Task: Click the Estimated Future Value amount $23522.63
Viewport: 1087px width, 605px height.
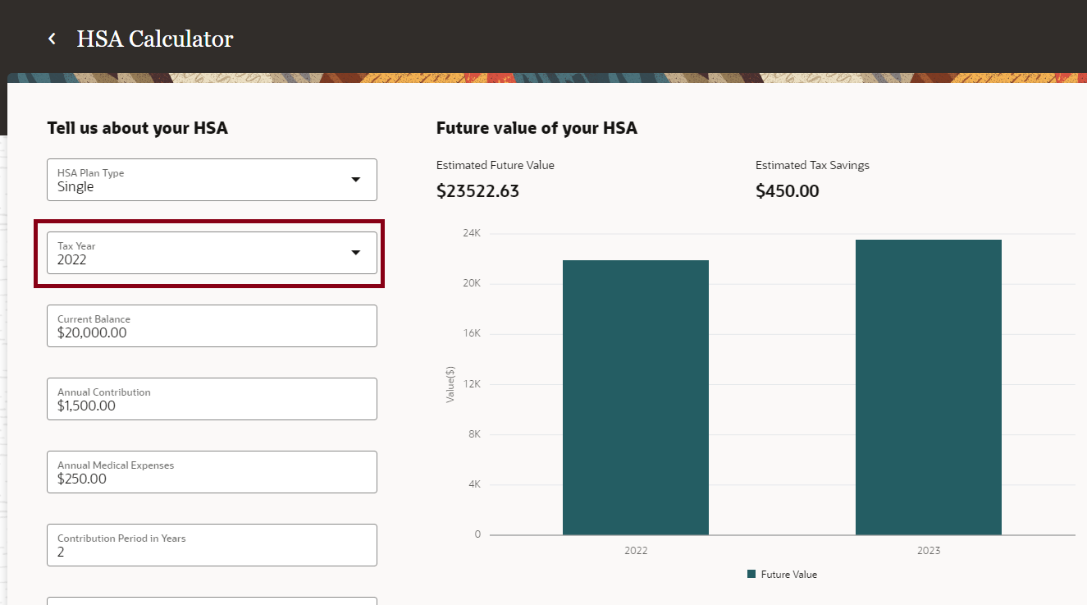Action: pyautogui.click(x=477, y=191)
